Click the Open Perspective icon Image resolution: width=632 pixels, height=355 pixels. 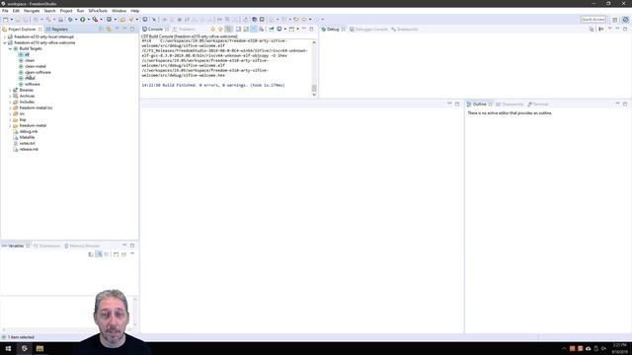pyautogui.click(x=615, y=20)
